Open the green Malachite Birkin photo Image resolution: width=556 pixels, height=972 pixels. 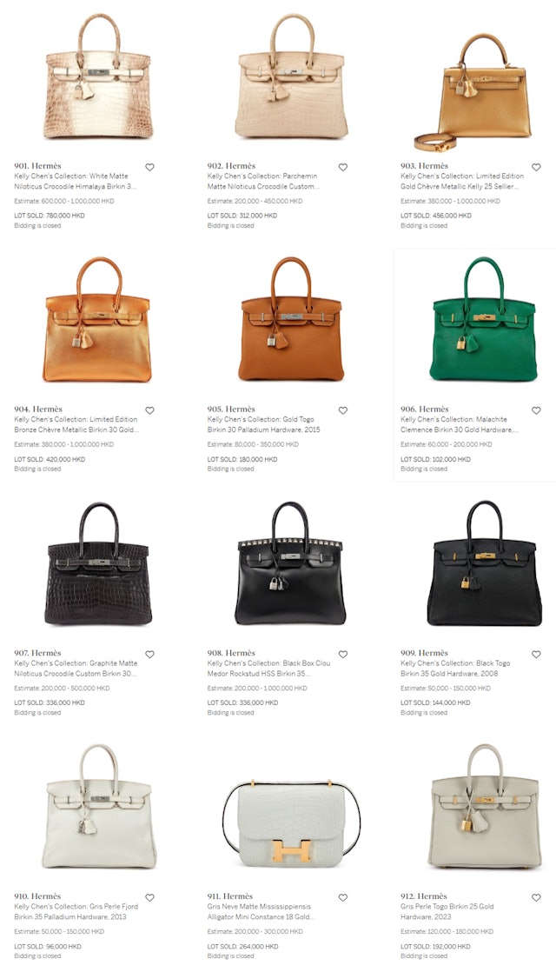click(483, 318)
